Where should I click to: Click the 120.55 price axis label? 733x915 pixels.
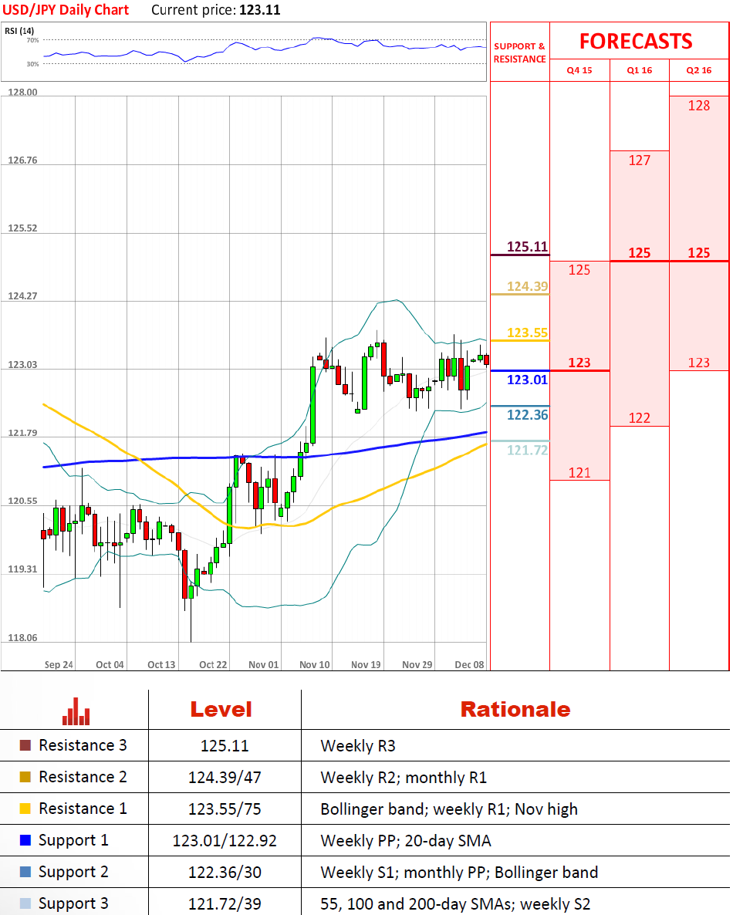[x=22, y=501]
